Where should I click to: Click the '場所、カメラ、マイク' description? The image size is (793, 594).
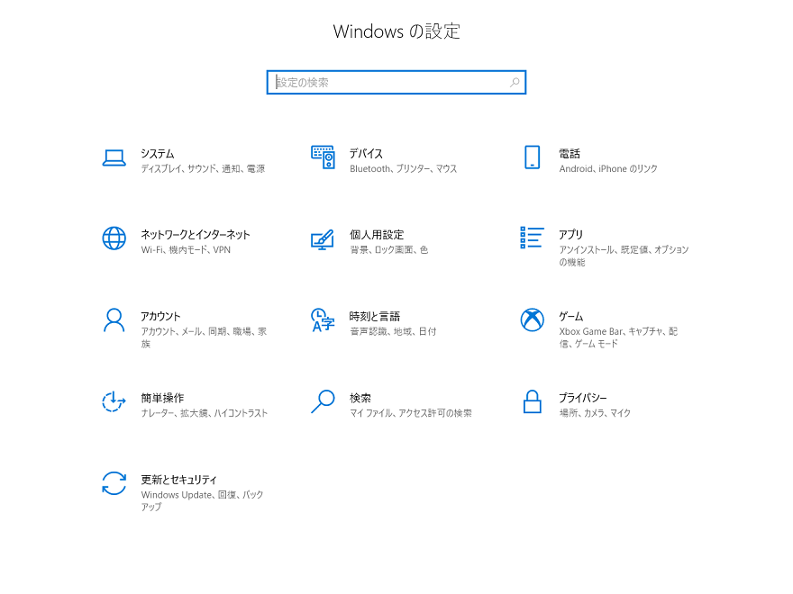click(595, 413)
